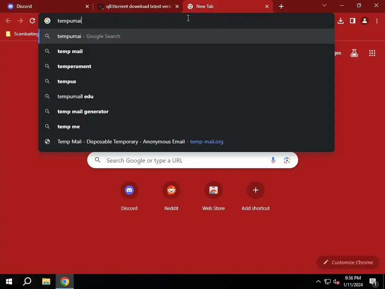Open the network status tray icon
Viewport: 385px width, 289px height.
point(327,281)
